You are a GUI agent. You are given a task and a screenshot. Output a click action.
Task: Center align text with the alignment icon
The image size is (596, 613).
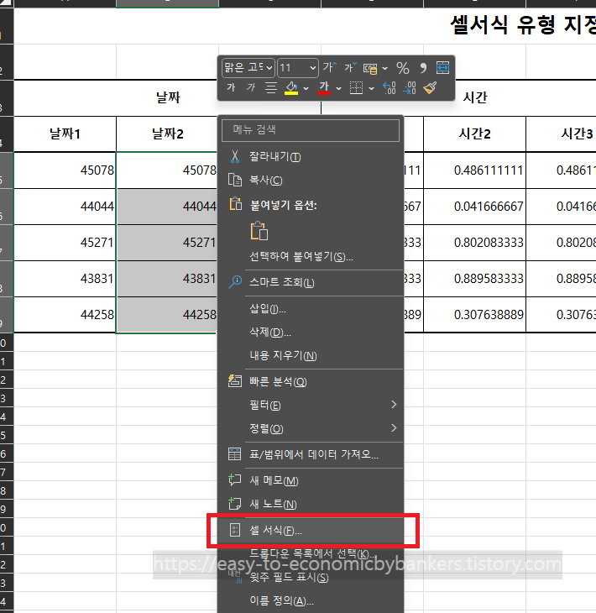[x=271, y=87]
